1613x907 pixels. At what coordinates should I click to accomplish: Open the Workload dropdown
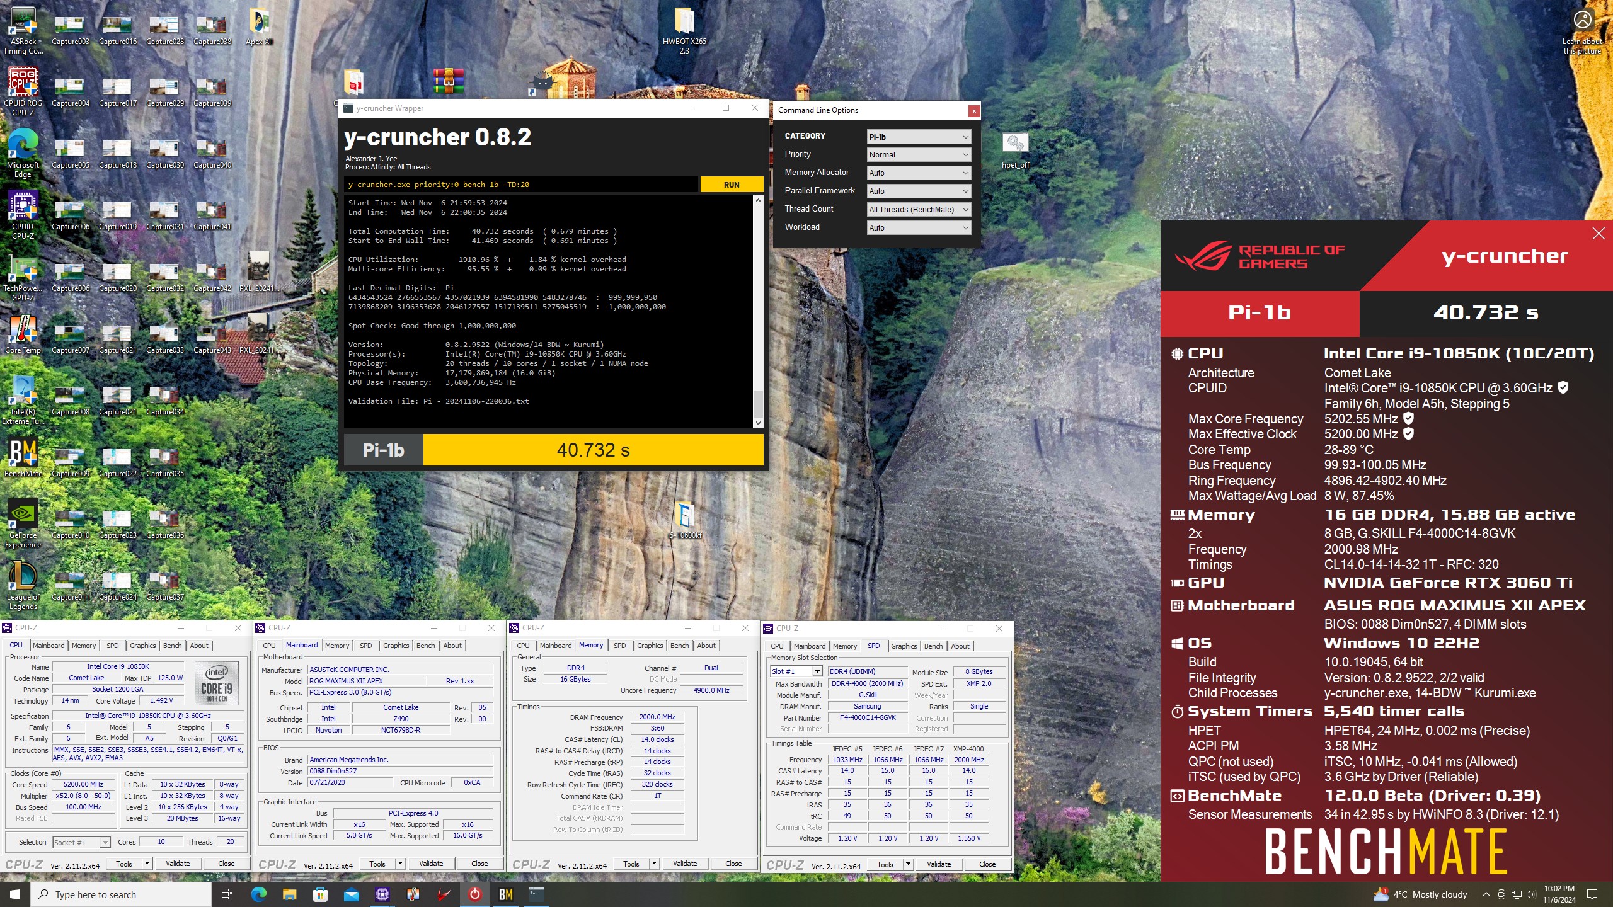point(919,227)
